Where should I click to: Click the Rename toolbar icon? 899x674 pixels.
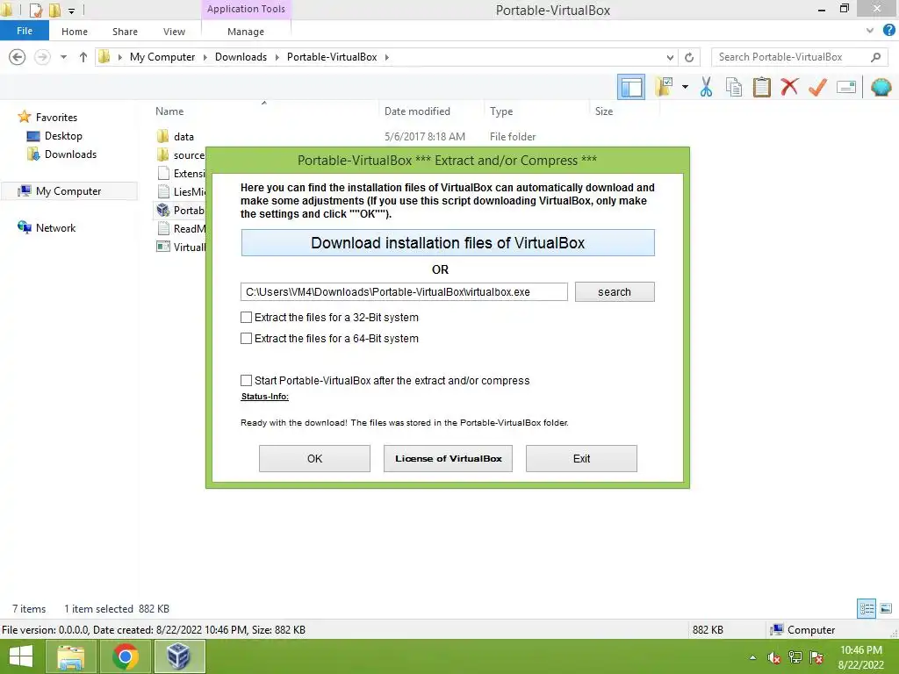846,87
